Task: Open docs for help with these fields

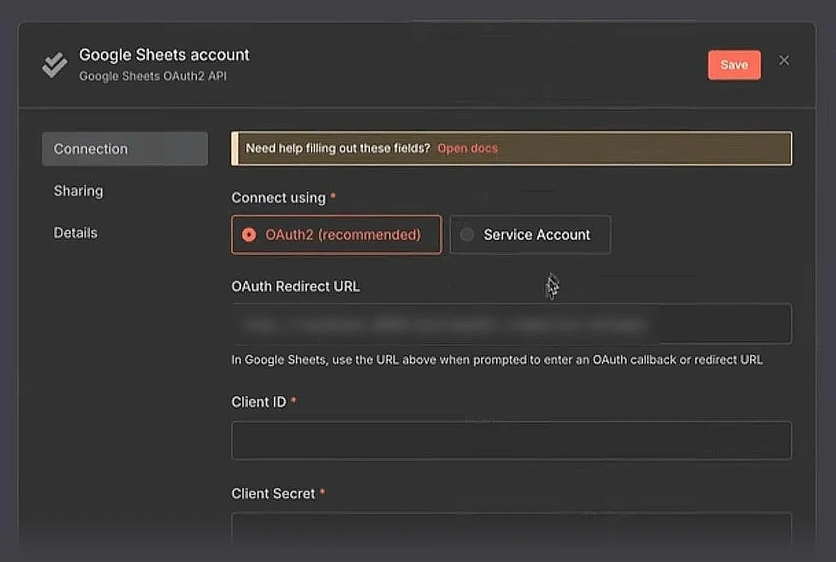Action: (467, 148)
